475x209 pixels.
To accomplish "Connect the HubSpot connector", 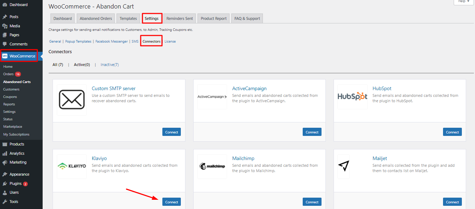I will coord(452,132).
